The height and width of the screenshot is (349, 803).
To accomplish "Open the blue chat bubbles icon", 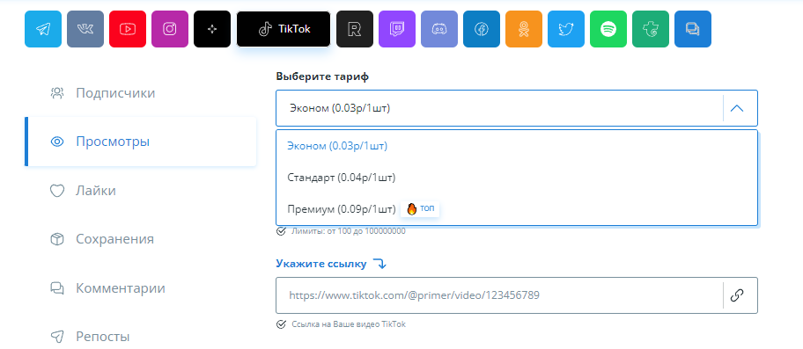I will coord(693,29).
